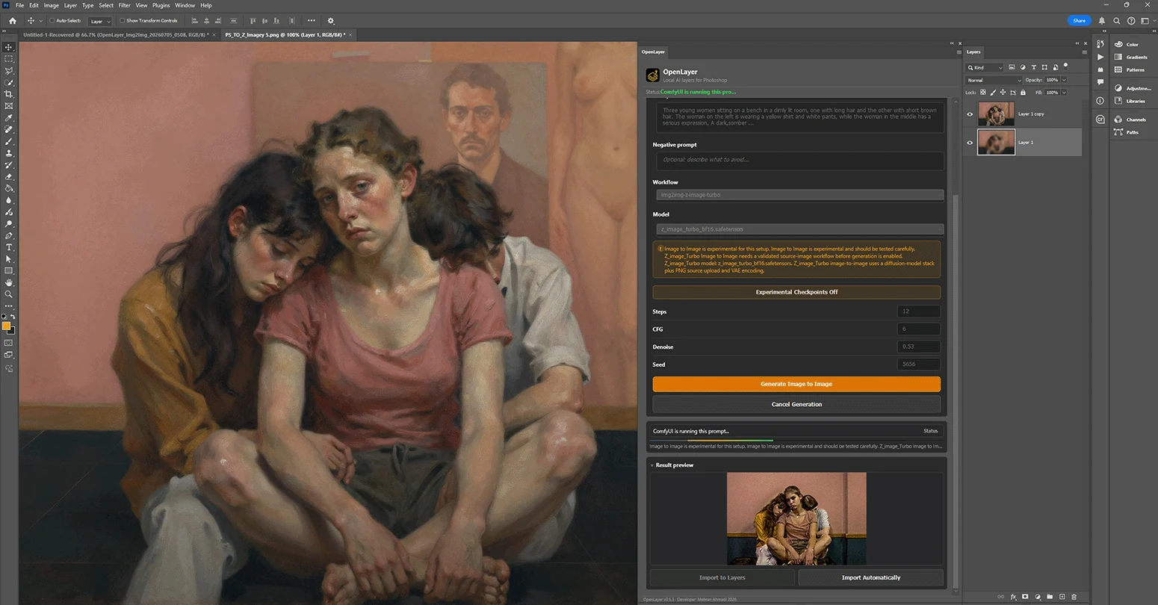1158x605 pixels.
Task: Open the three-dots more options in options bar
Action: coord(312,21)
